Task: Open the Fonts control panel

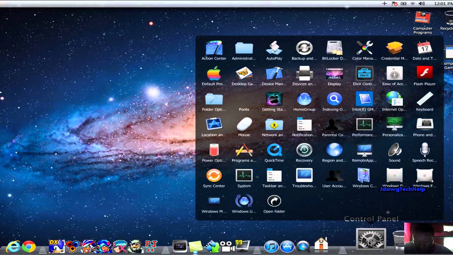Action: point(244,100)
